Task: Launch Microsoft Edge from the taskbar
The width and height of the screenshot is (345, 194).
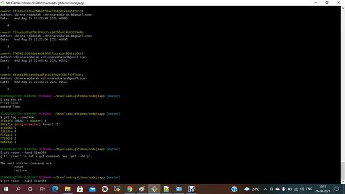Action: [x=55, y=189]
